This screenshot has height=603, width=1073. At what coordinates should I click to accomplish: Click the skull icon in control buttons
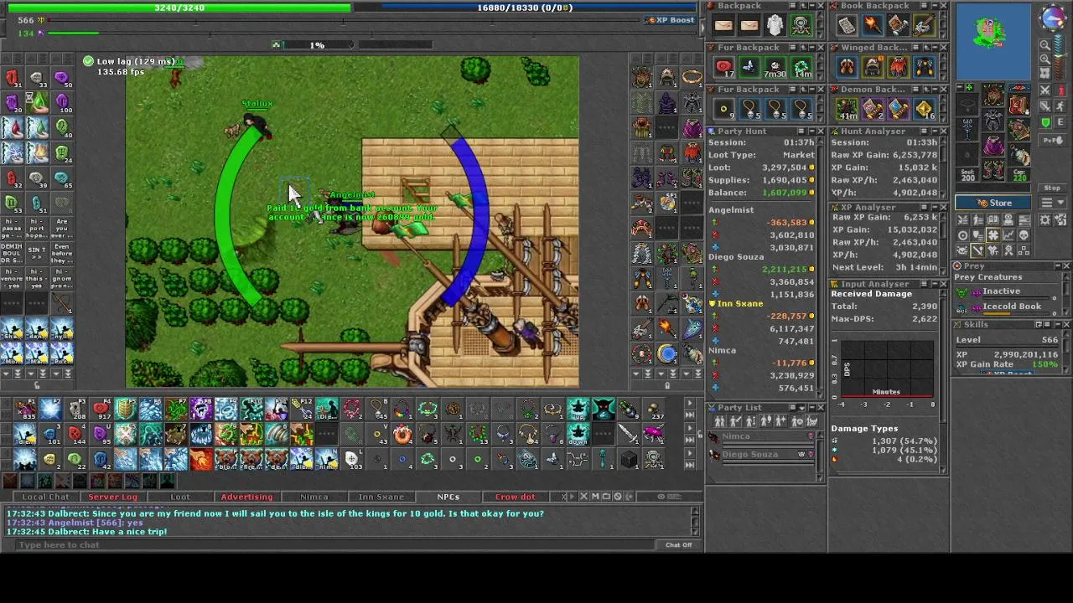point(1024,235)
